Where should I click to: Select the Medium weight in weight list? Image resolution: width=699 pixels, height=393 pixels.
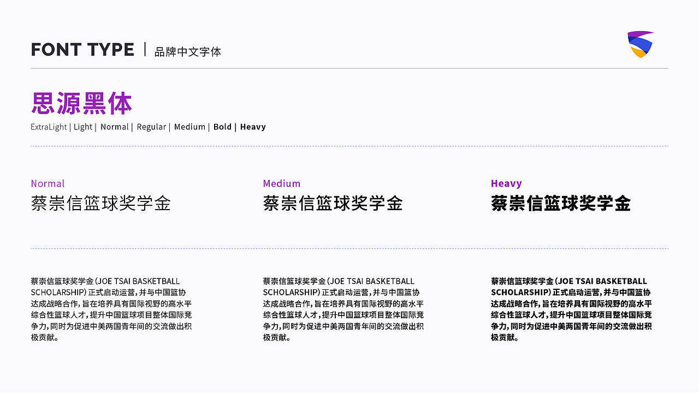click(189, 127)
